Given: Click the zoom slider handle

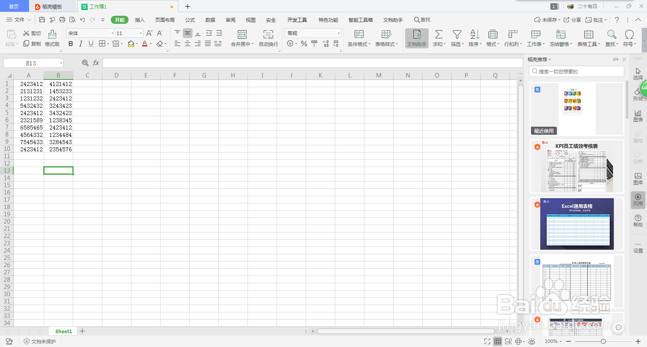Looking at the screenshot, I should [603, 341].
